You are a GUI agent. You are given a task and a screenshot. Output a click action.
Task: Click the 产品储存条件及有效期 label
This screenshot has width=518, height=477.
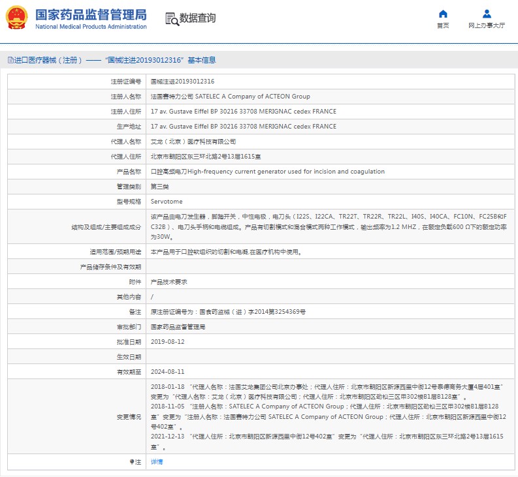pyautogui.click(x=110, y=267)
